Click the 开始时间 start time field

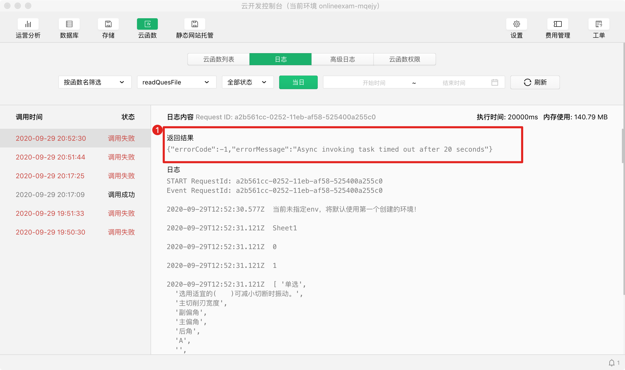pyautogui.click(x=374, y=83)
